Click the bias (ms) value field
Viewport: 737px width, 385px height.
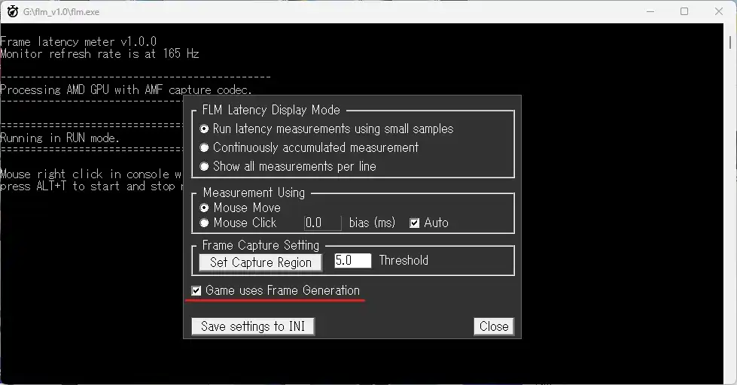322,223
